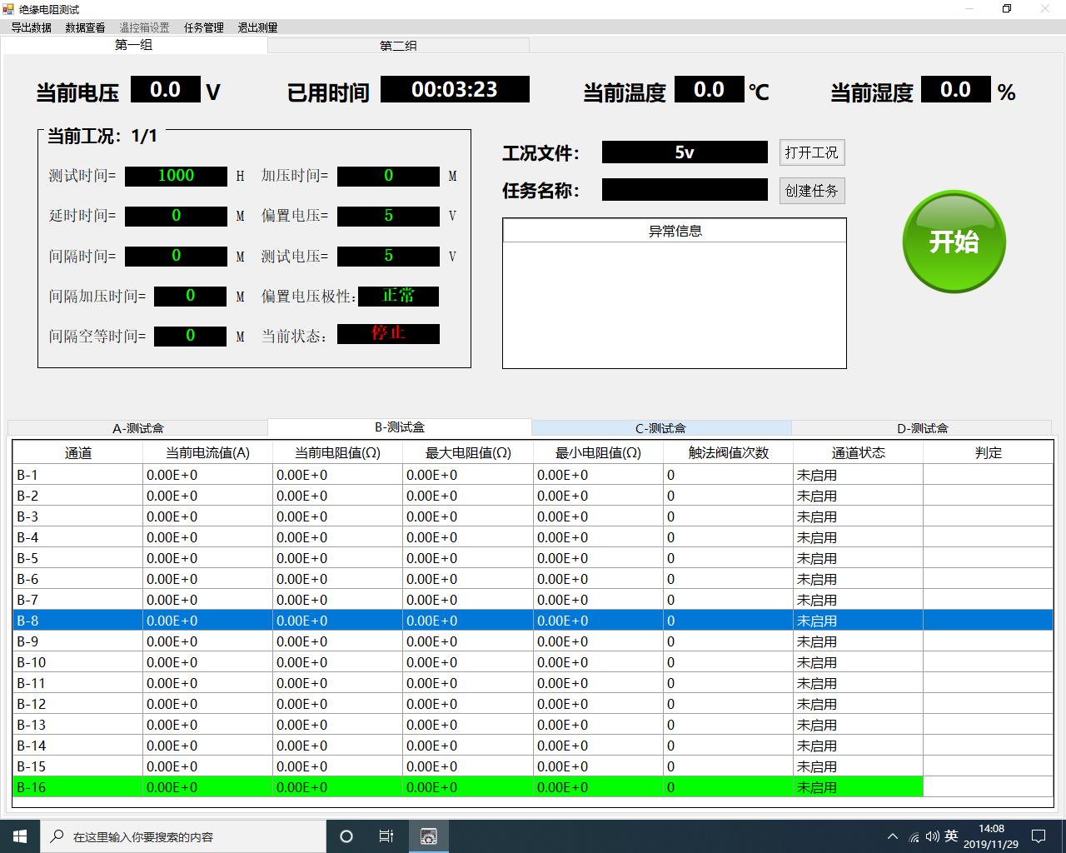Screen dimensions: 1066x853
Task: Click the Cortana circle icon in taskbar
Action: pos(346,836)
